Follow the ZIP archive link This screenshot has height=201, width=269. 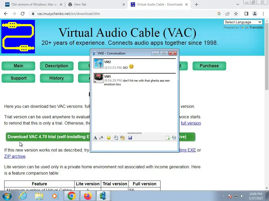point(15,156)
